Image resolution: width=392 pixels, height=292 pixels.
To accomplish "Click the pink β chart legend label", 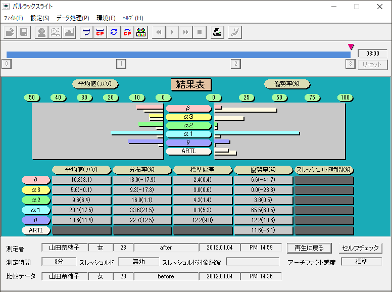I will pos(188,108).
